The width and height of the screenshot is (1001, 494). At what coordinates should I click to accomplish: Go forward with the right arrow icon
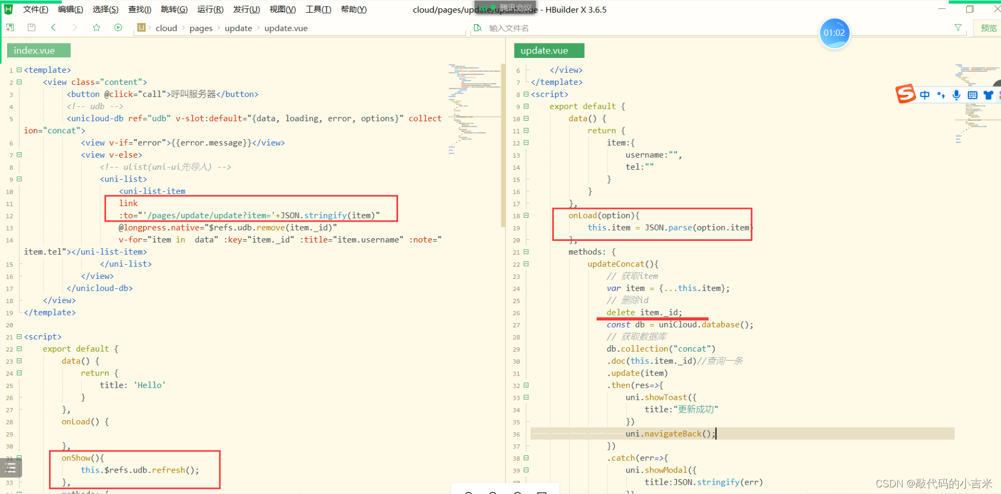pos(75,28)
